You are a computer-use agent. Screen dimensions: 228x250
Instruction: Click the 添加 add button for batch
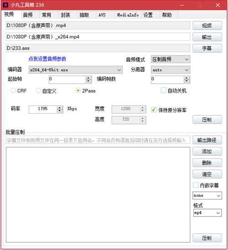[x=207, y=151]
